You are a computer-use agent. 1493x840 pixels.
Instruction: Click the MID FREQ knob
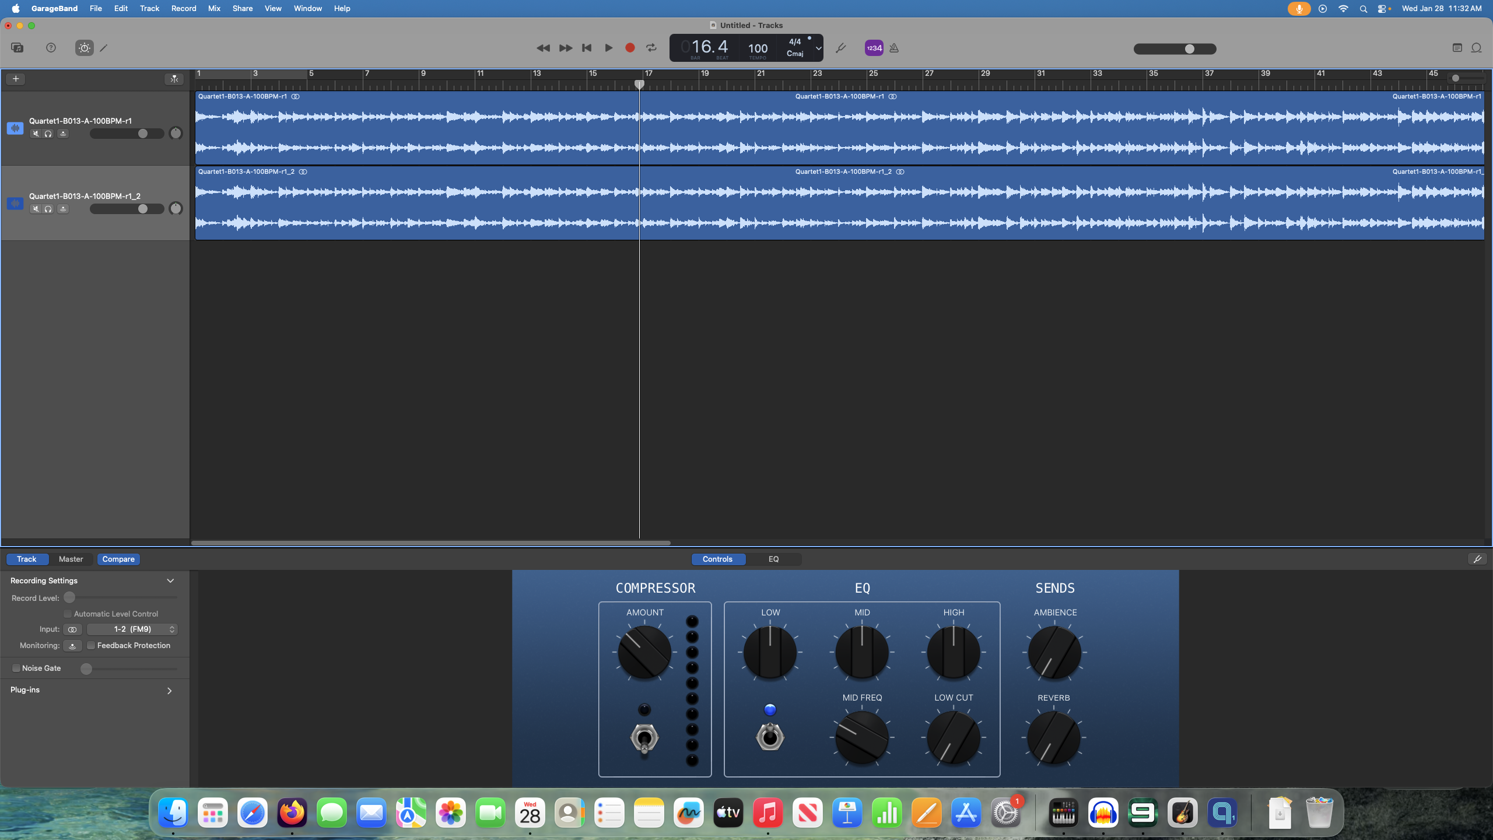click(x=862, y=737)
